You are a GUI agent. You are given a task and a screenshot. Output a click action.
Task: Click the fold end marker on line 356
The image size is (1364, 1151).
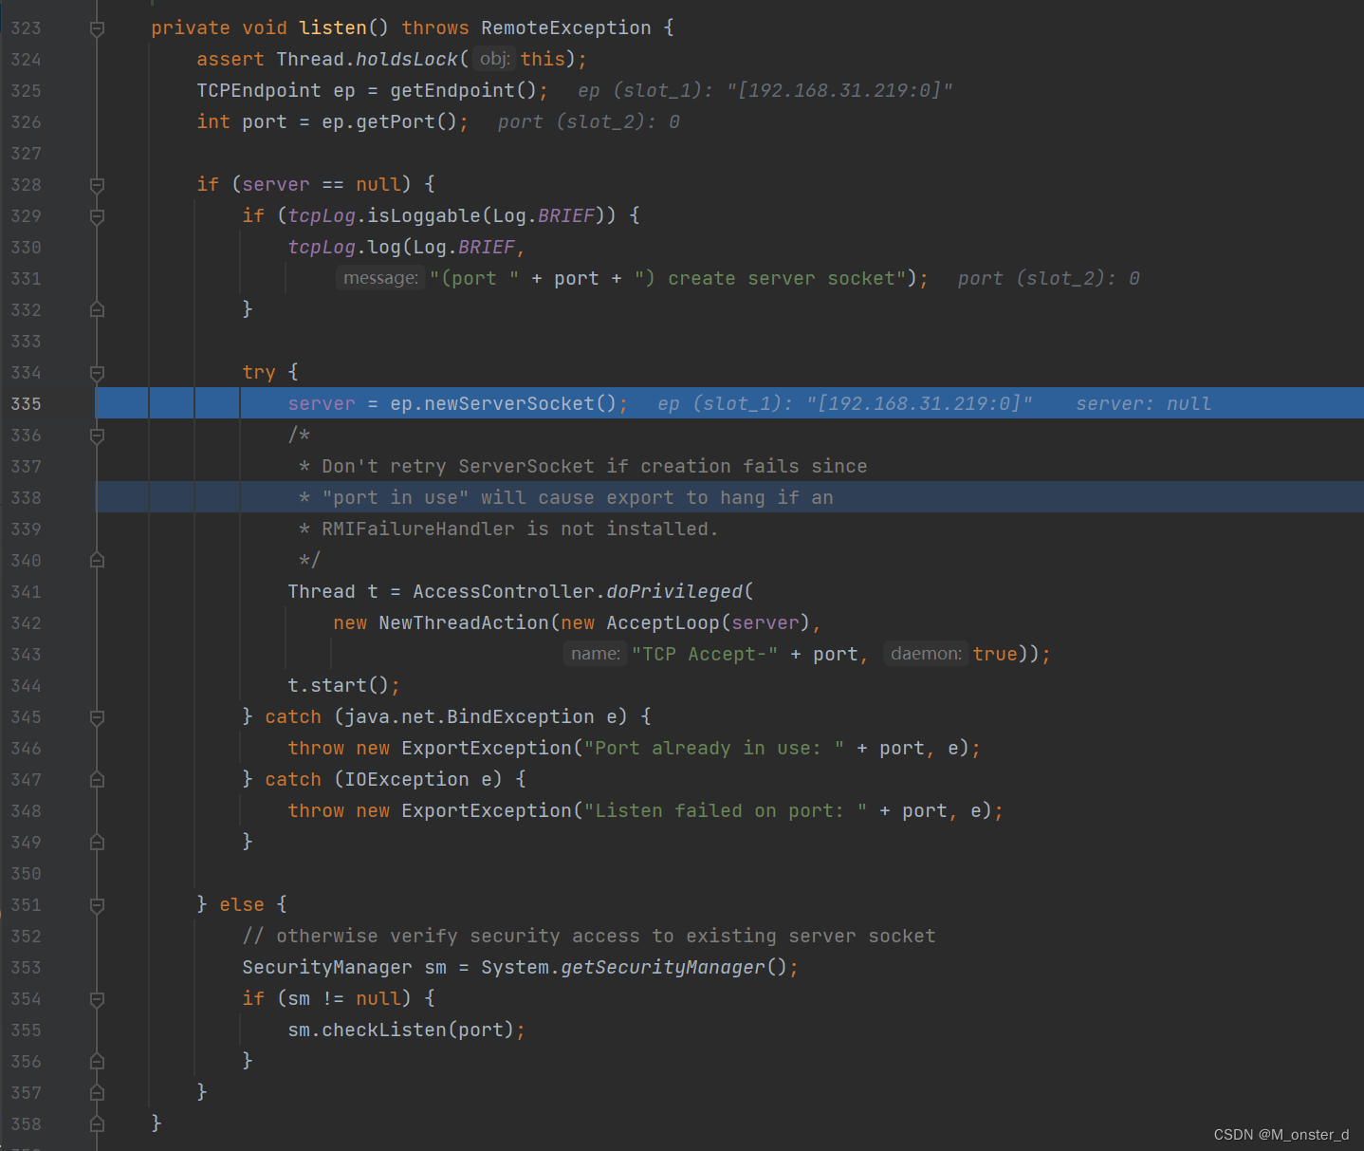[97, 1062]
